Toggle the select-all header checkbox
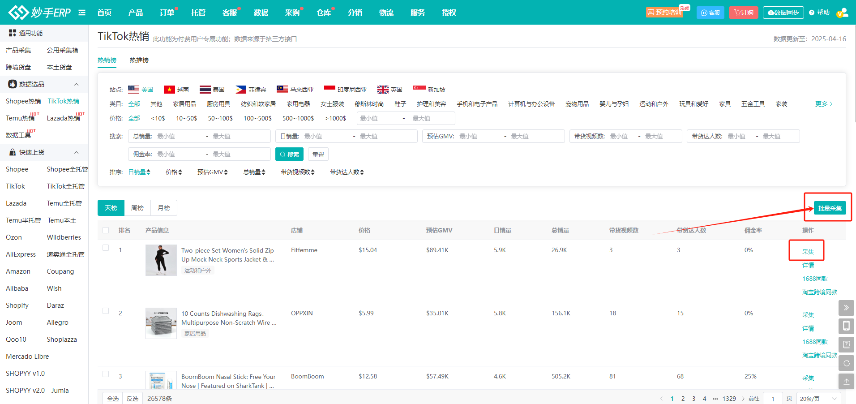The image size is (856, 404). (x=106, y=230)
